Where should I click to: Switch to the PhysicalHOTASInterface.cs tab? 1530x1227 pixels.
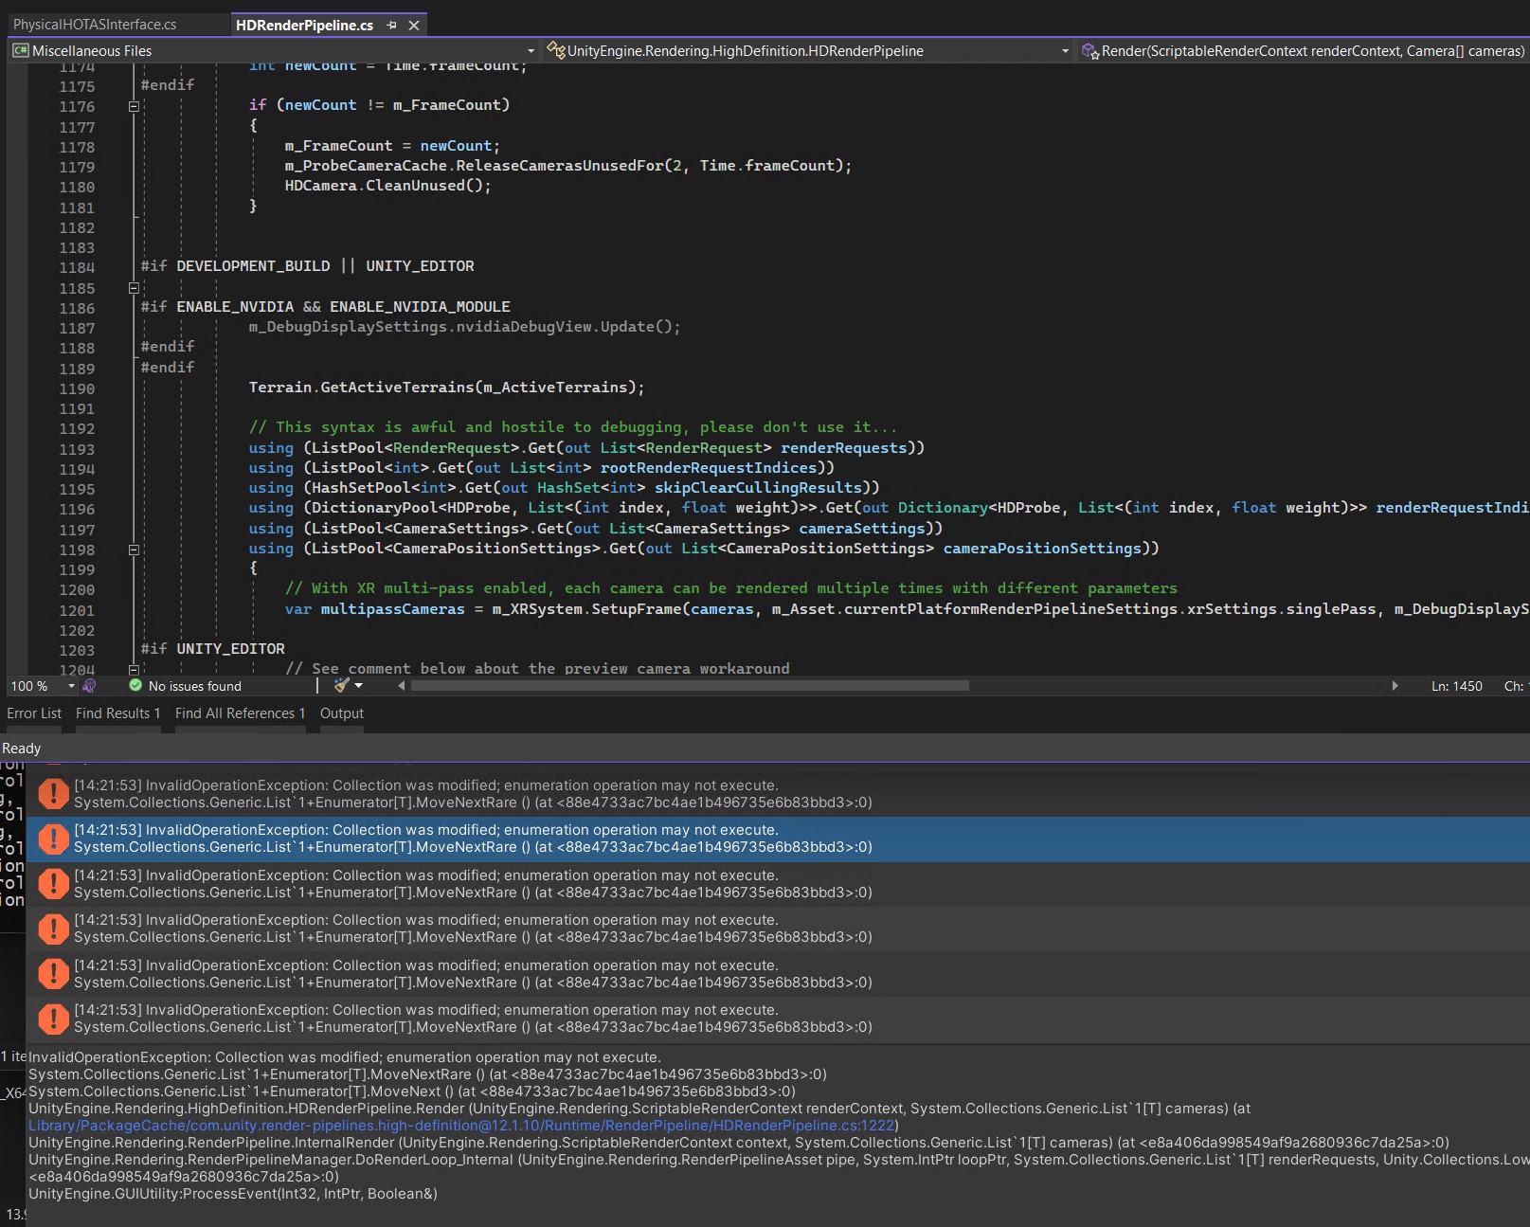95,24
